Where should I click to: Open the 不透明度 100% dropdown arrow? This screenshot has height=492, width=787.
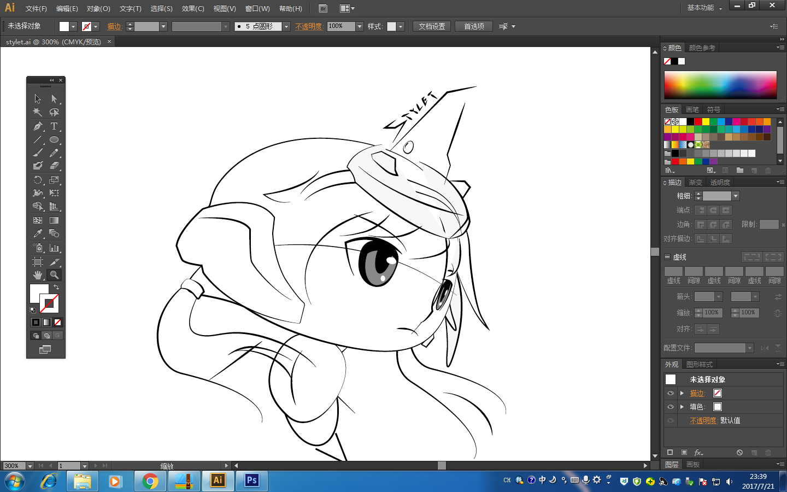click(x=360, y=26)
